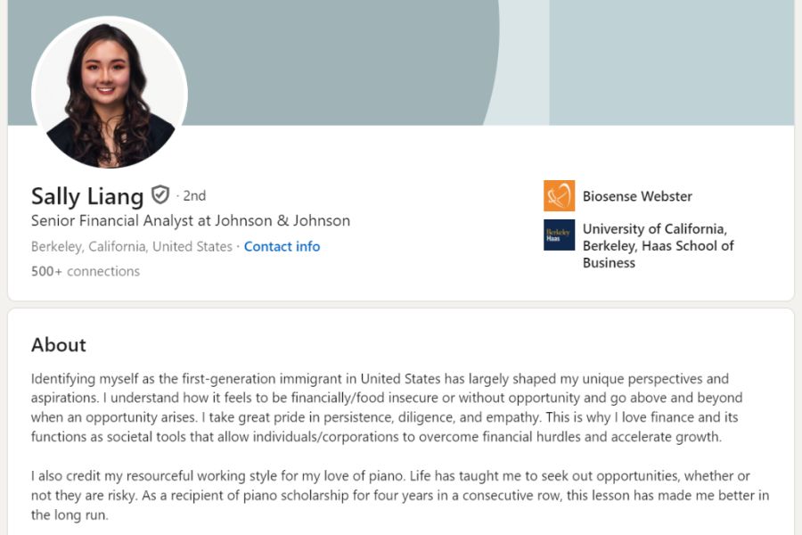Screen dimensions: 802x535
Task: Click the About section heading
Action: [59, 344]
